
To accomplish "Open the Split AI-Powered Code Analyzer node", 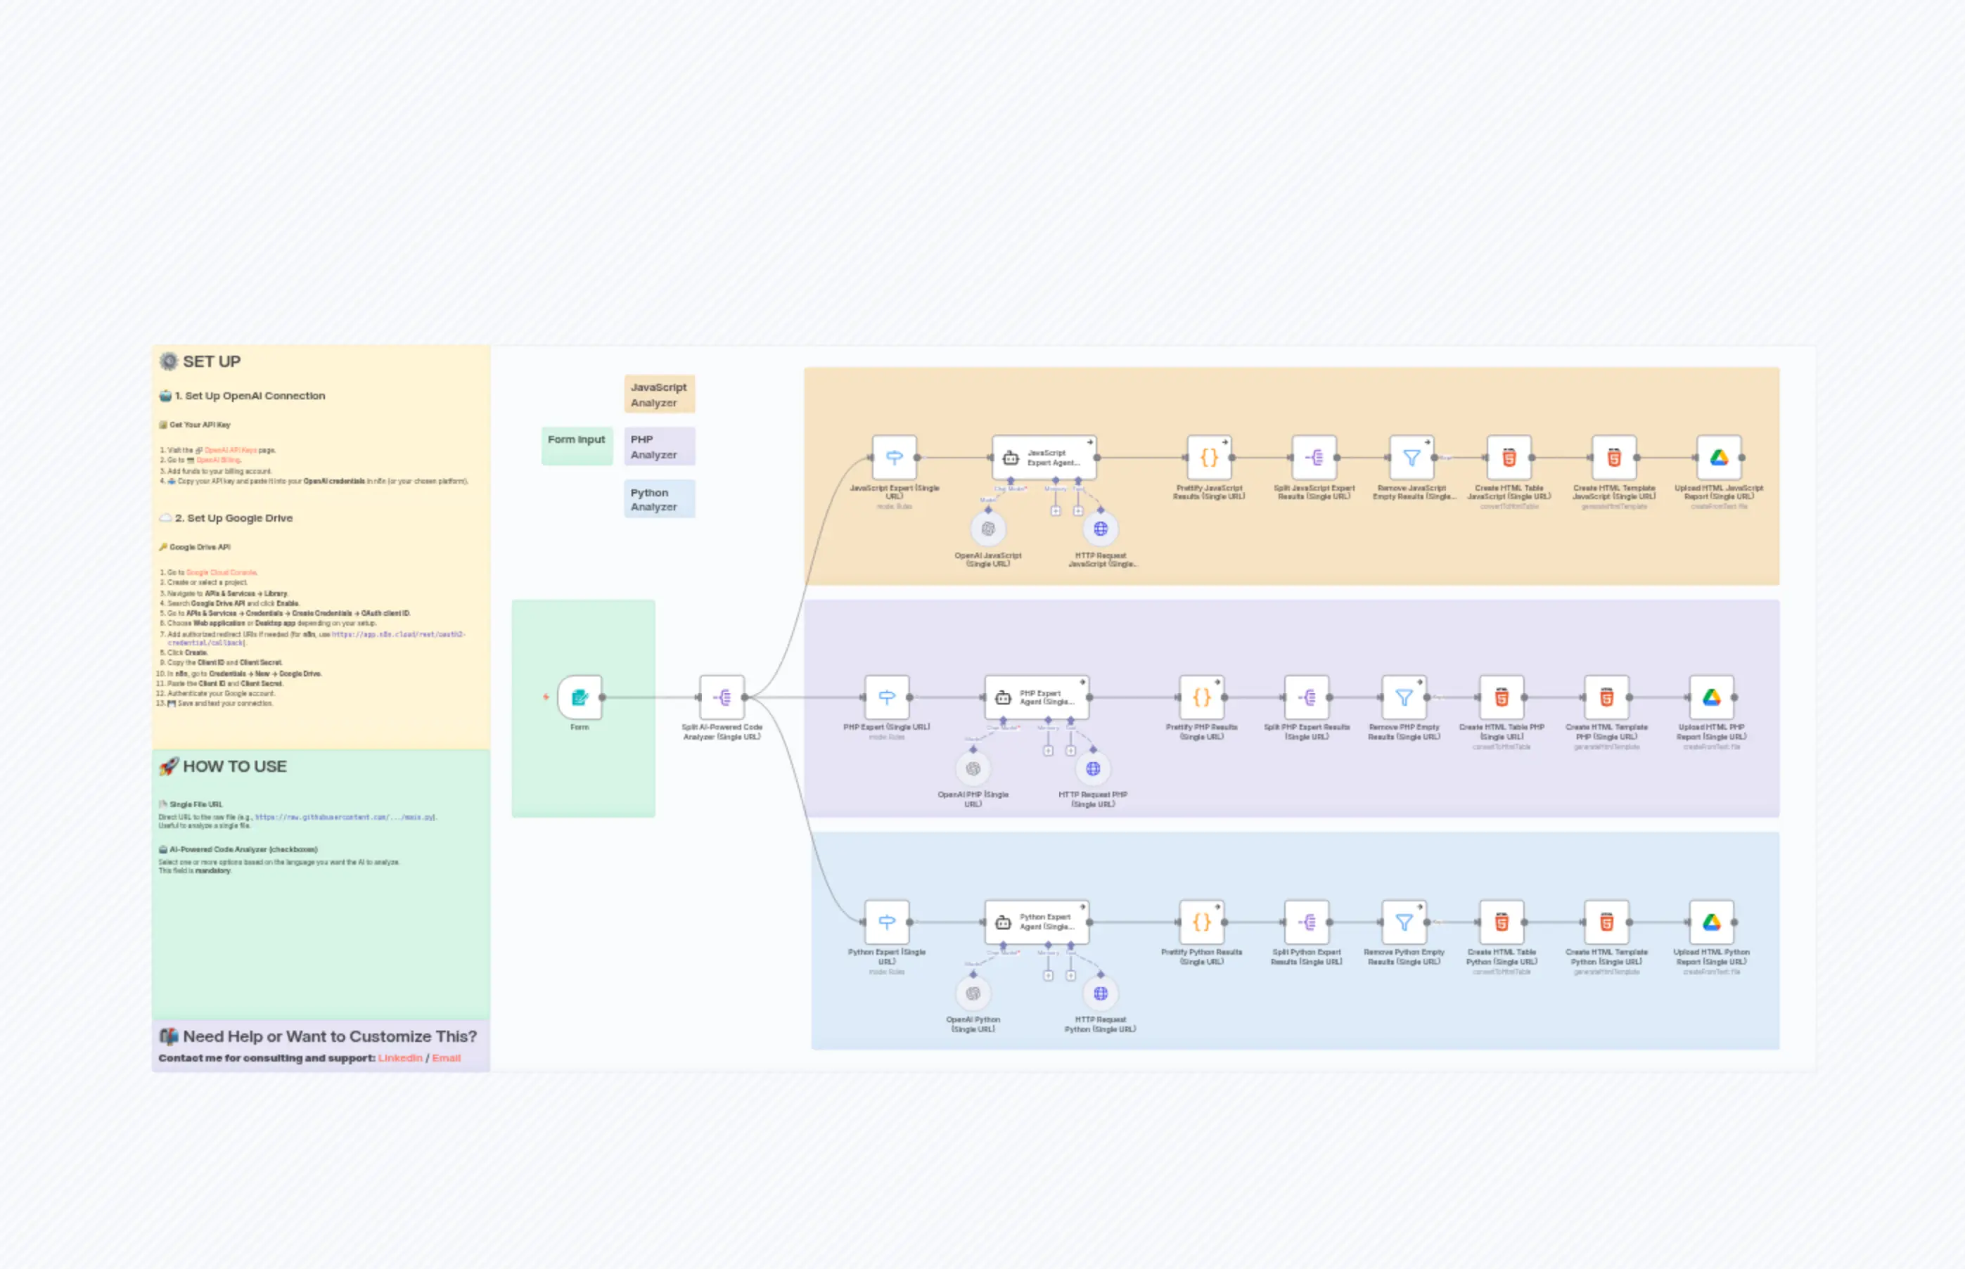I will click(x=722, y=697).
